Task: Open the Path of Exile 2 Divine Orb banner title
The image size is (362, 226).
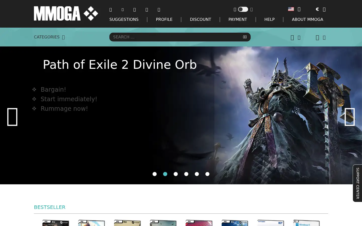Action: pos(120,65)
